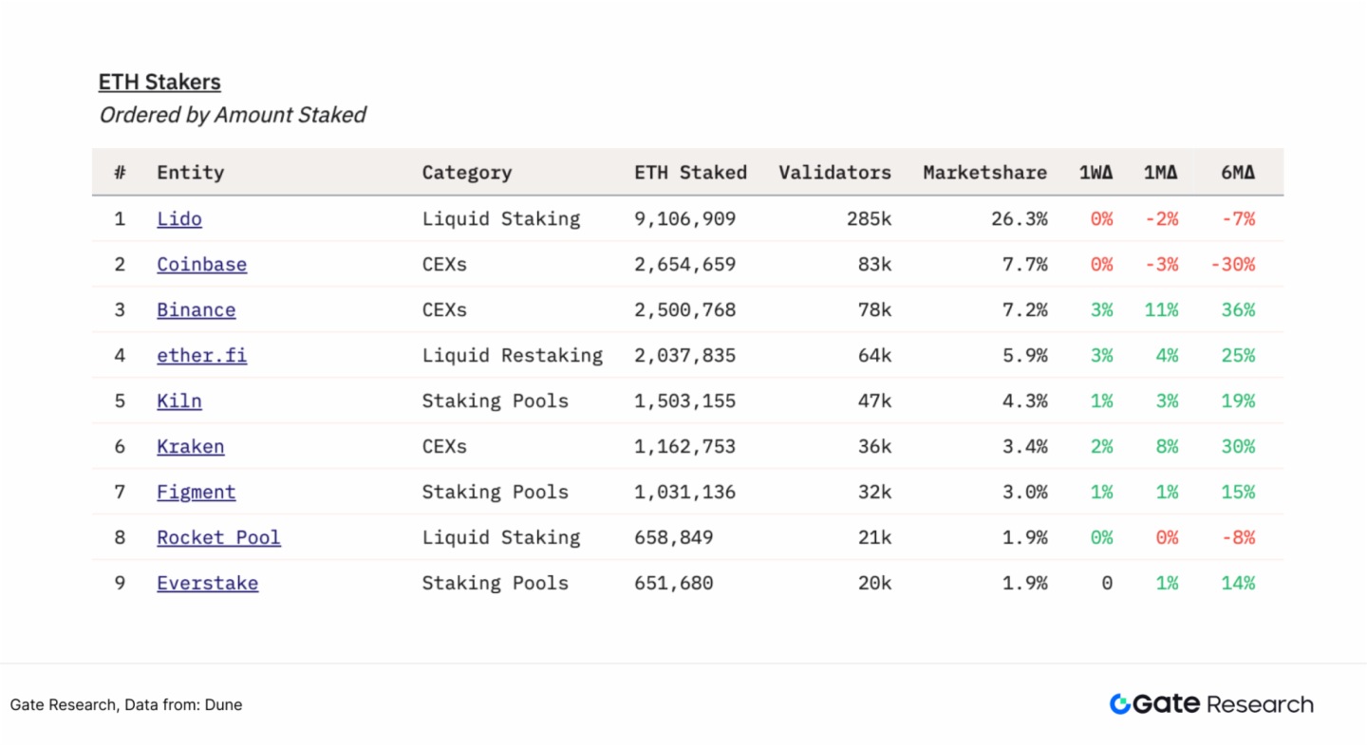Screen dimensions: 1367x746
Task: Click the Category column header
Action: click(466, 173)
